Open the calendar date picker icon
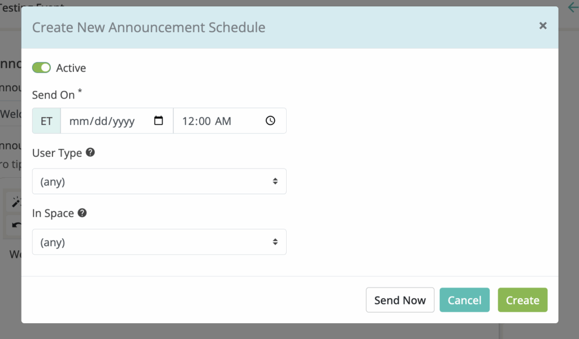This screenshot has width=579, height=339. click(159, 121)
